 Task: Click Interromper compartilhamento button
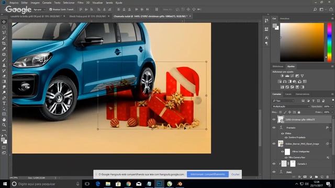click(x=208, y=174)
